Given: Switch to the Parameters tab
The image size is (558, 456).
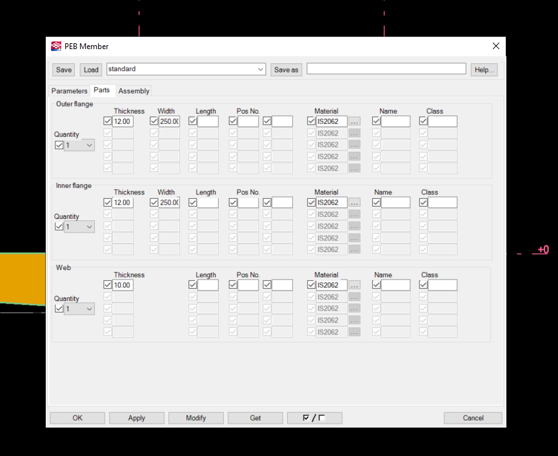Looking at the screenshot, I should [69, 91].
